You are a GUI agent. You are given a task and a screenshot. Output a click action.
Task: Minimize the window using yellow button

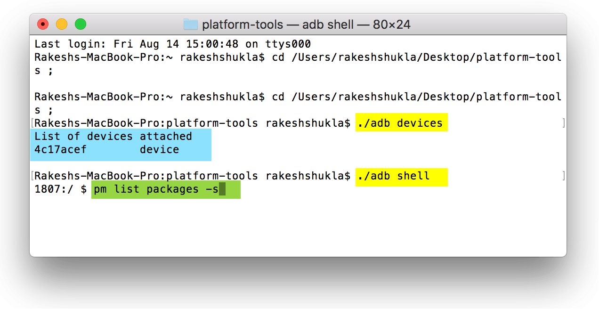click(62, 24)
